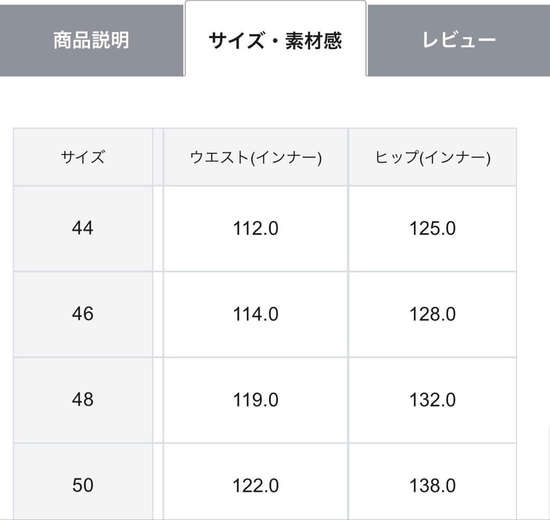Click the waist value 112.0 cell
Screen dimensions: 550x520
255,228
